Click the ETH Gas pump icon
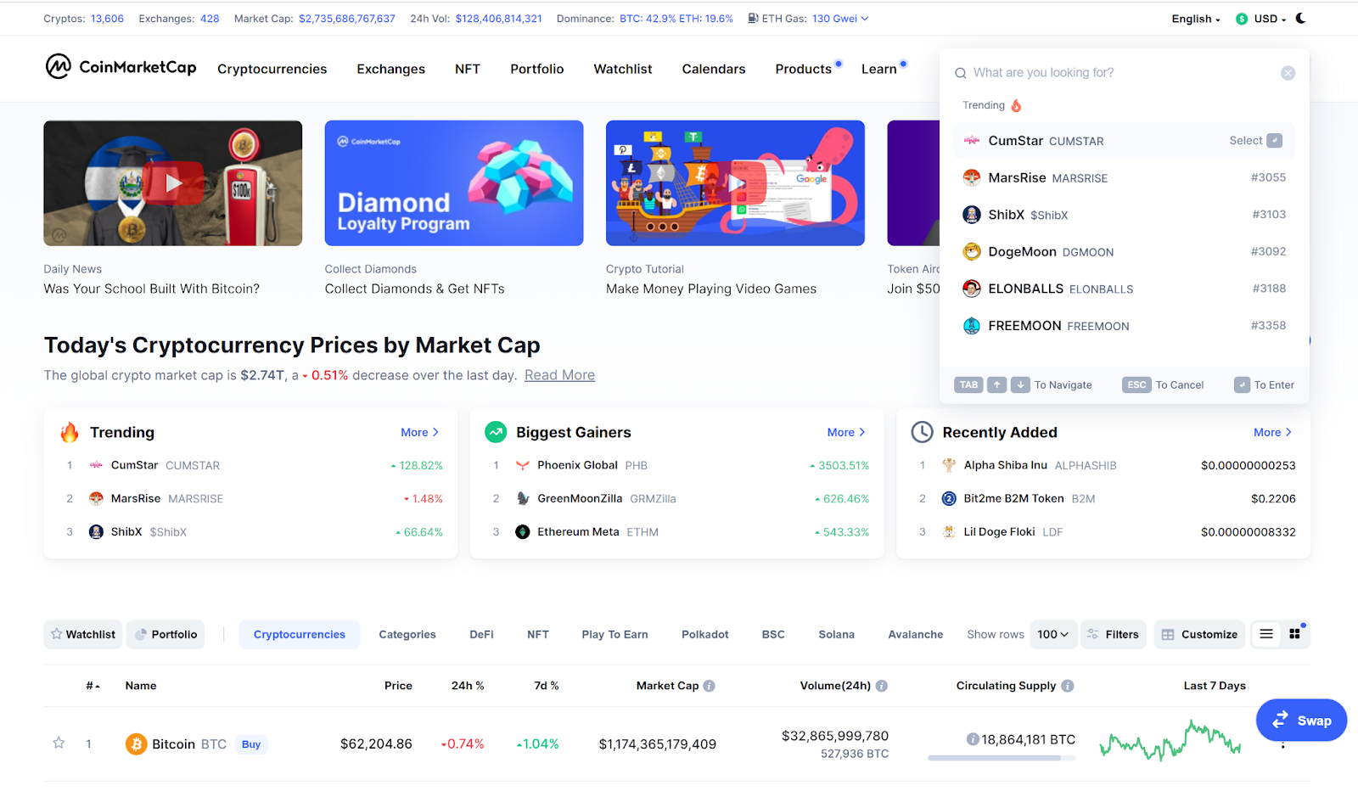This screenshot has height=791, width=1358. pos(753,18)
